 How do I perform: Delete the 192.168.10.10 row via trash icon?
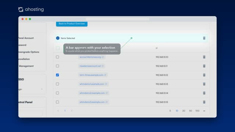coord(204,57)
